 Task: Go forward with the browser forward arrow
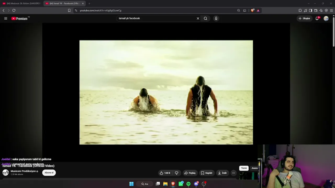pos(9,10)
